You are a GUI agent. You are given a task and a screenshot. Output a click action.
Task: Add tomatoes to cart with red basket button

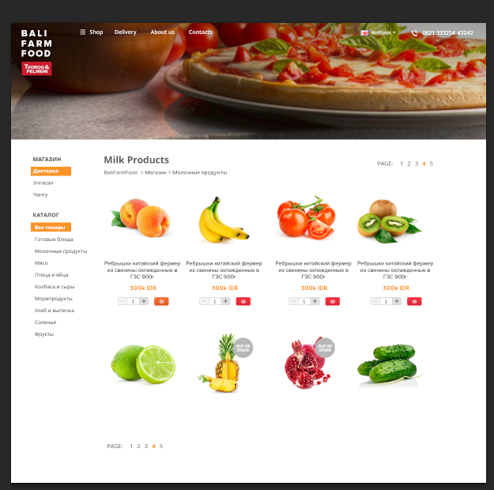(333, 301)
